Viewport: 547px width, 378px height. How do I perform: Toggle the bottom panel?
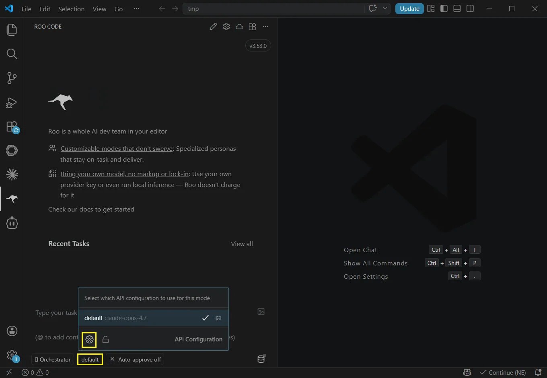point(457,9)
